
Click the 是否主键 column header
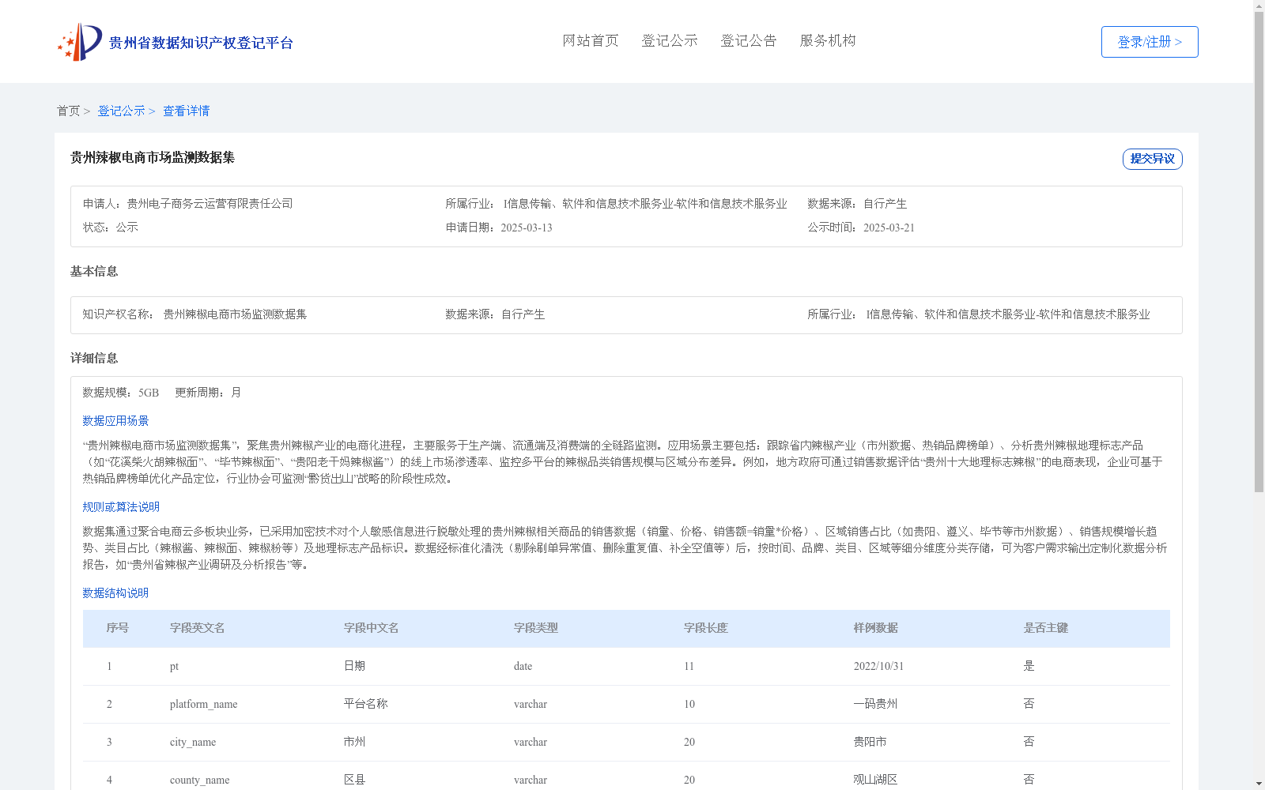click(x=1046, y=628)
